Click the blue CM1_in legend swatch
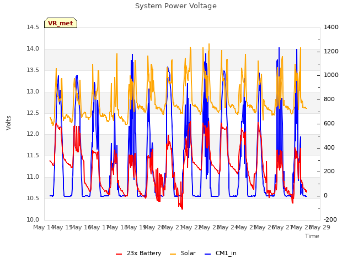This screenshot has width=353, height=264. (207, 254)
